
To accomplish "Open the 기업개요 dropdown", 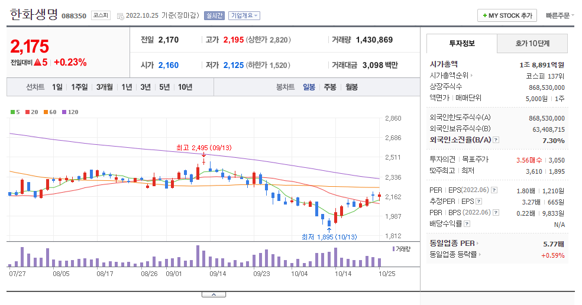I will tap(244, 15).
